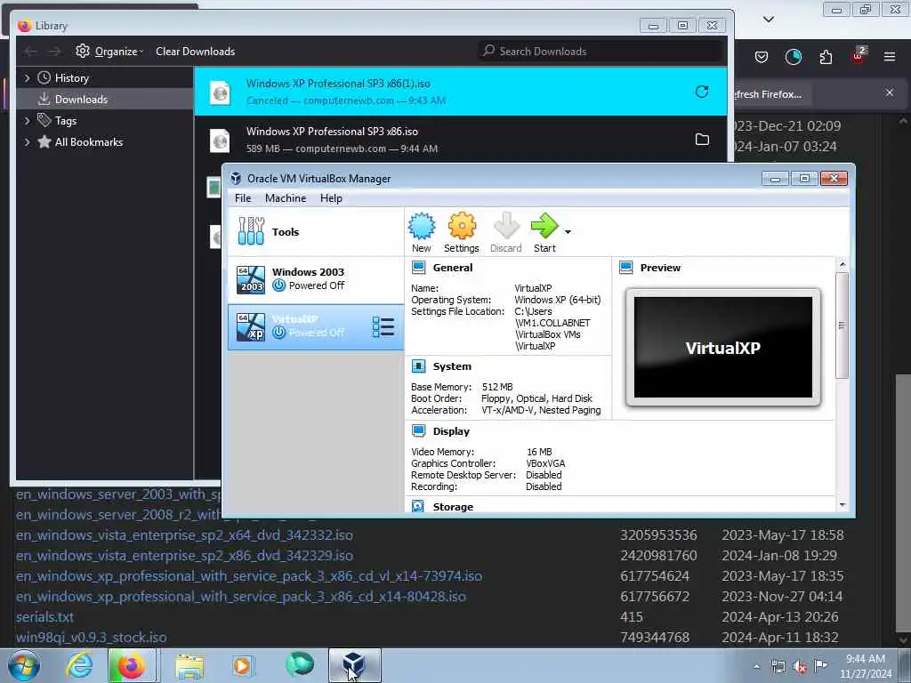Viewport: 911px width, 683px height.
Task: Open Organize dropdown in Library window
Action: pos(109,51)
